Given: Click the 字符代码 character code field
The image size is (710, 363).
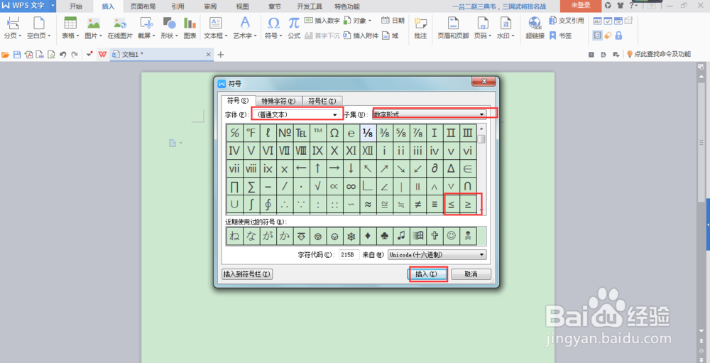Looking at the screenshot, I should coord(349,255).
